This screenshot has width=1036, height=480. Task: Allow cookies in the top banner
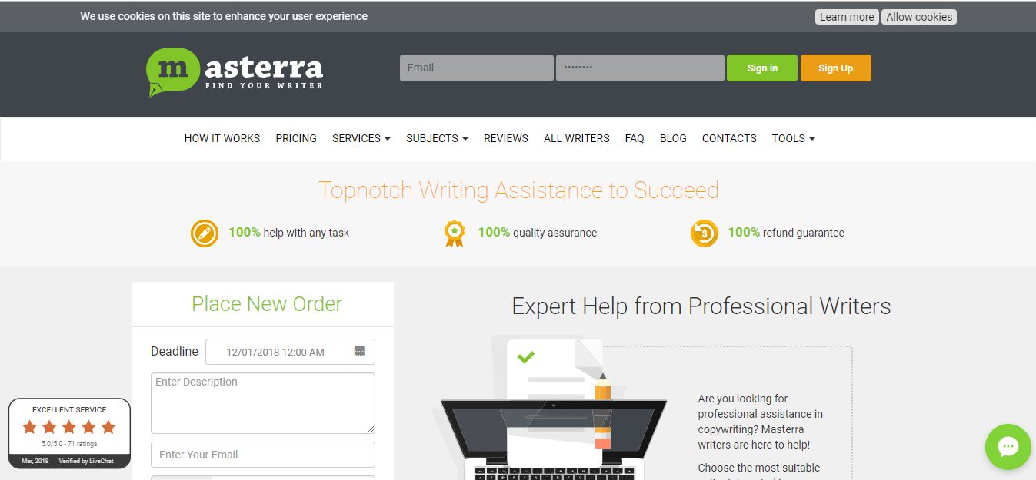[919, 17]
